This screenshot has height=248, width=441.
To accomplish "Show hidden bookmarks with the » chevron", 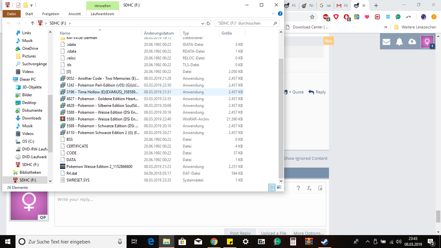I will 385,27.
